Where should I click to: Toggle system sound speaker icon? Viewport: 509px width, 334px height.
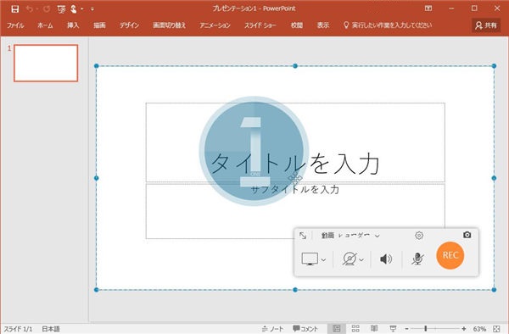pos(386,259)
